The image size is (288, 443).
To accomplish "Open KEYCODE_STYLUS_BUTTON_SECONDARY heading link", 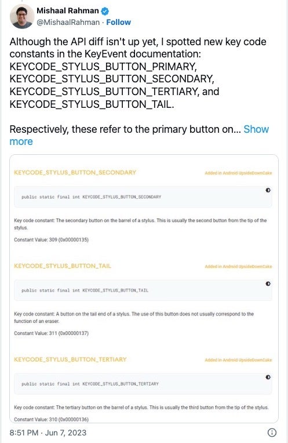I will point(75,172).
